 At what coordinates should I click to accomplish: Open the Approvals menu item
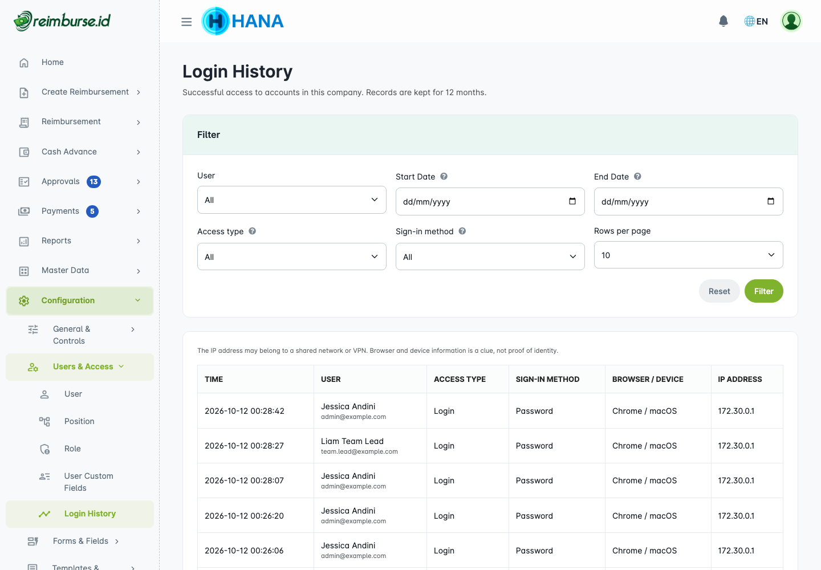pyautogui.click(x=80, y=182)
